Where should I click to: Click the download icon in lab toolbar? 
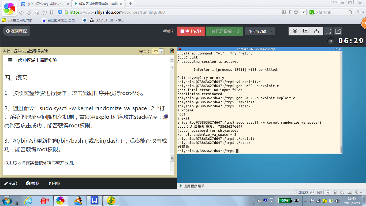pos(316,31)
